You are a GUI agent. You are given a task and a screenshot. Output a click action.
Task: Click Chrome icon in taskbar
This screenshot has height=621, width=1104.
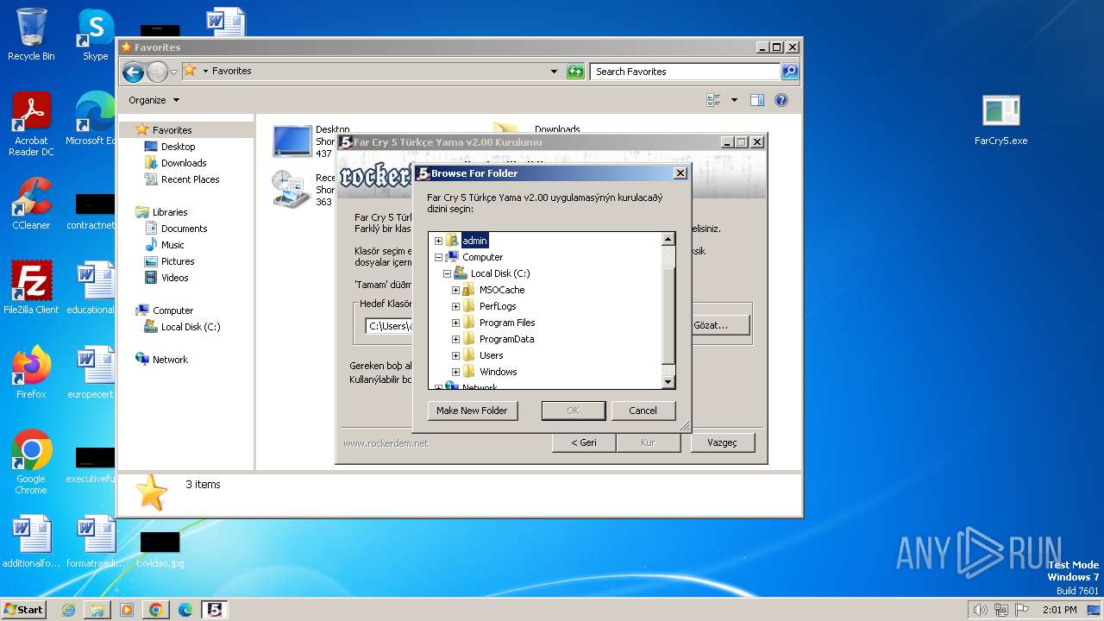[x=155, y=610]
